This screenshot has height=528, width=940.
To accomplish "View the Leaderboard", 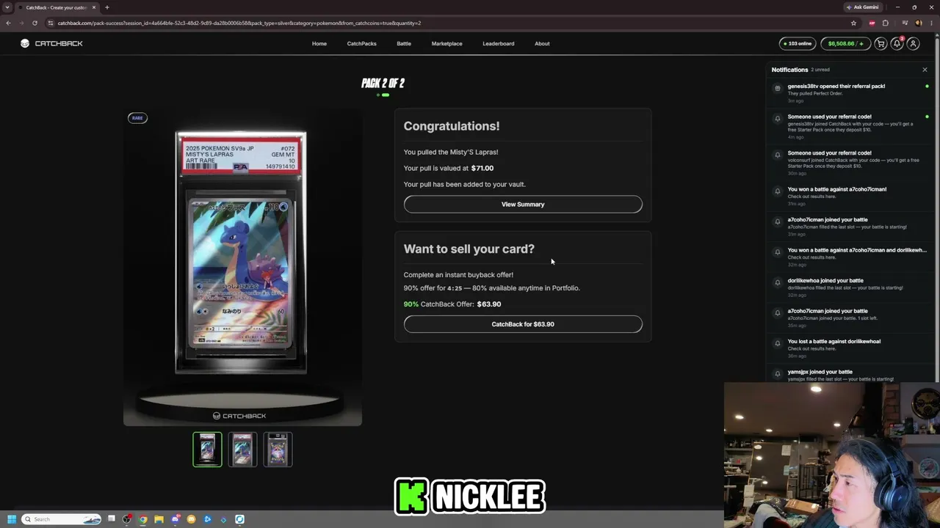I will (499, 43).
